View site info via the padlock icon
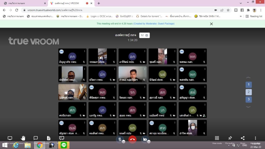This screenshot has height=149, width=265. [24, 10]
